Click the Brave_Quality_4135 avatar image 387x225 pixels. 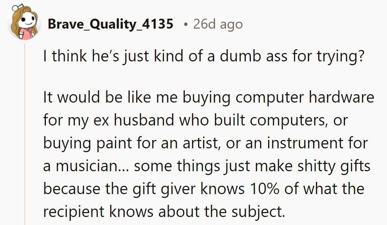[x=24, y=24]
